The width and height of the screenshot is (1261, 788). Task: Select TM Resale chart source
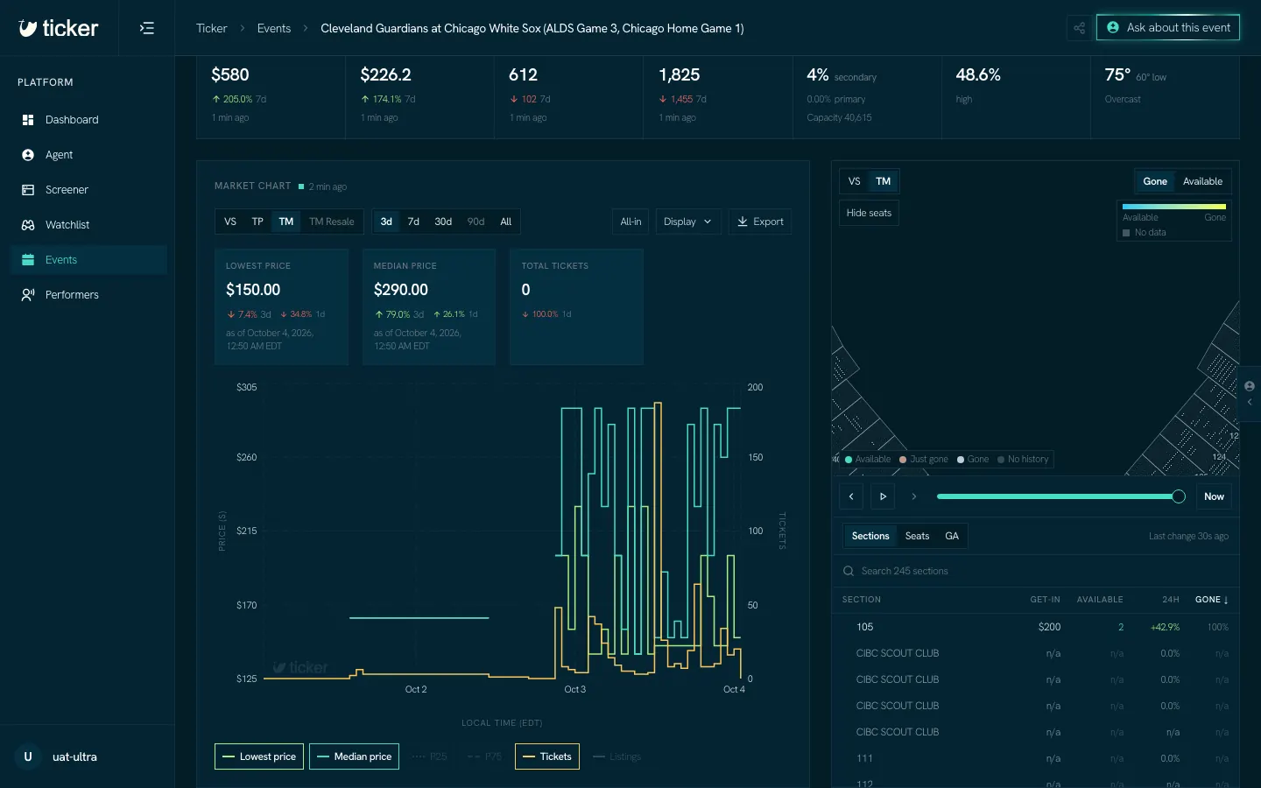[332, 222]
